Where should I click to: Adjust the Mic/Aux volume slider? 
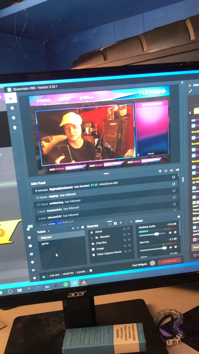point(154,249)
